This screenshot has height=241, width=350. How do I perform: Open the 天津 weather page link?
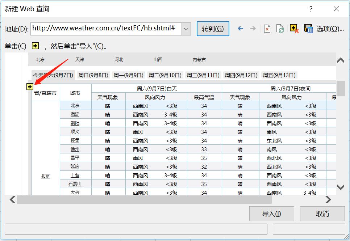click(80, 59)
